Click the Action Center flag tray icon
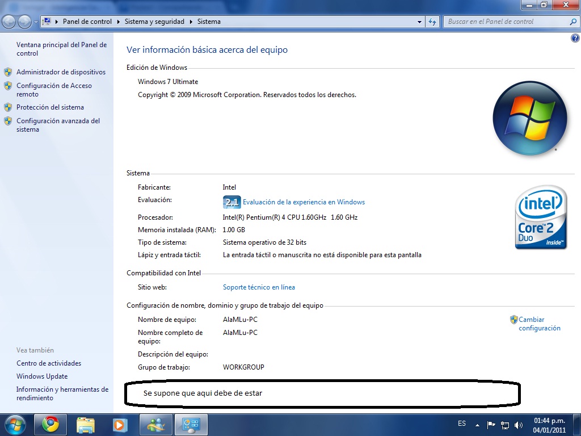581x436 pixels. (491, 425)
